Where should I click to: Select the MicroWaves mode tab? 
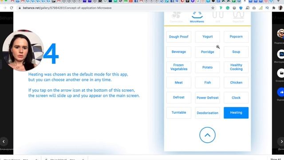[197, 17]
